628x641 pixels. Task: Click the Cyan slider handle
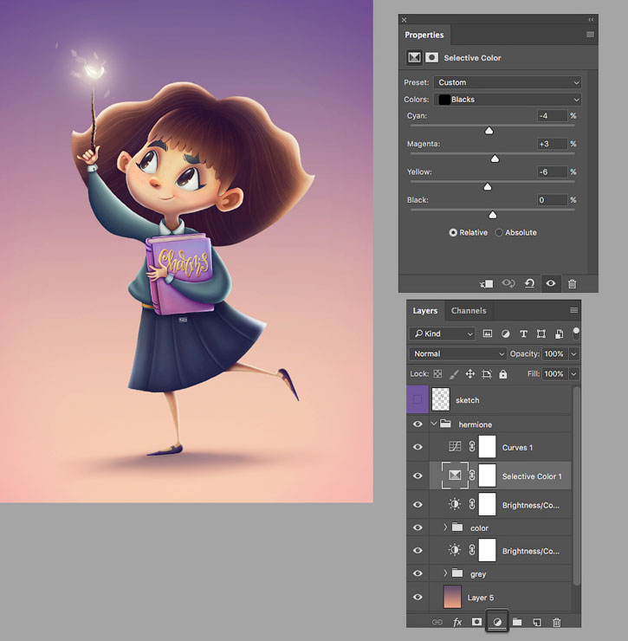(489, 131)
